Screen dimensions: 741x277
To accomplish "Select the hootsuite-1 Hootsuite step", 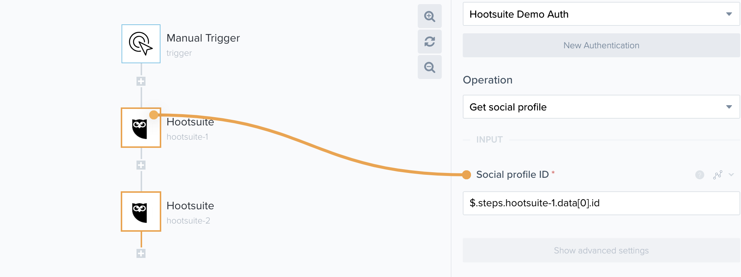I will (x=141, y=127).
